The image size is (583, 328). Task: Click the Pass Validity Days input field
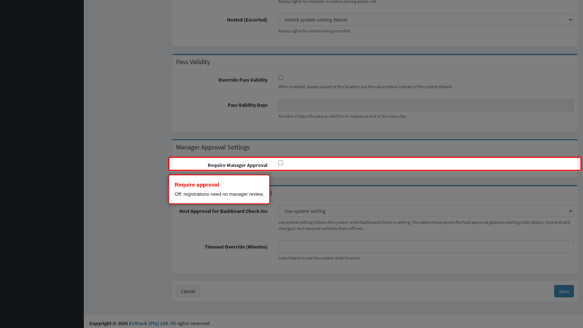pos(426,105)
